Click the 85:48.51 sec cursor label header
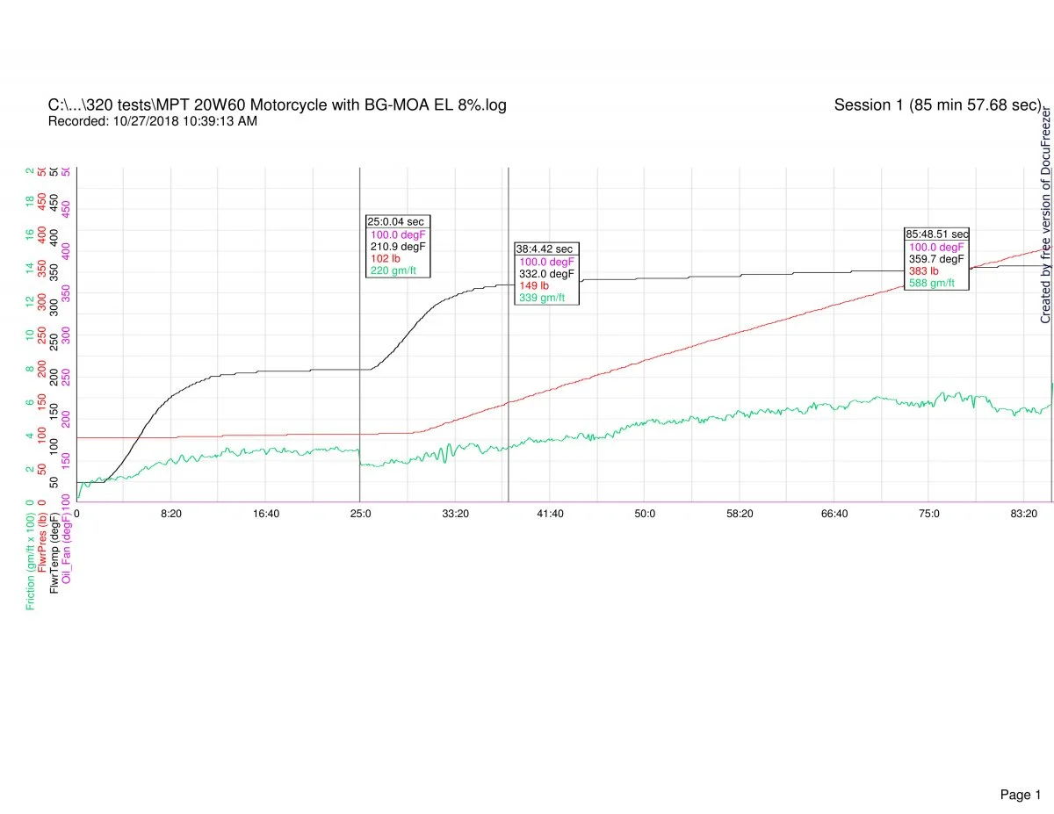Screen dimensions: 1054x814 [x=937, y=234]
